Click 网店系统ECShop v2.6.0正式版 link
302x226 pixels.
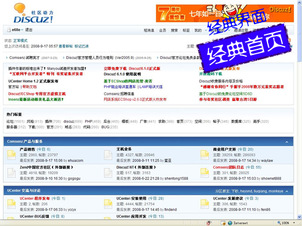click(135, 99)
